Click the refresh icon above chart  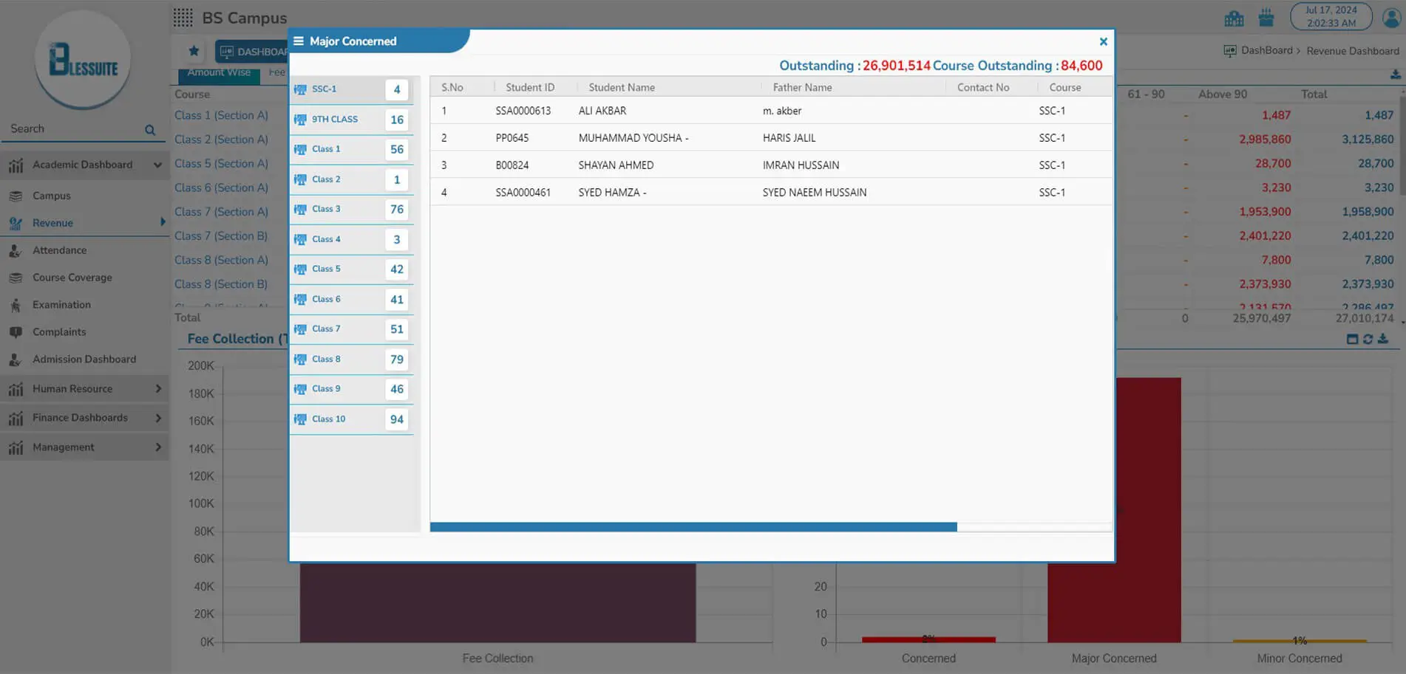point(1368,339)
